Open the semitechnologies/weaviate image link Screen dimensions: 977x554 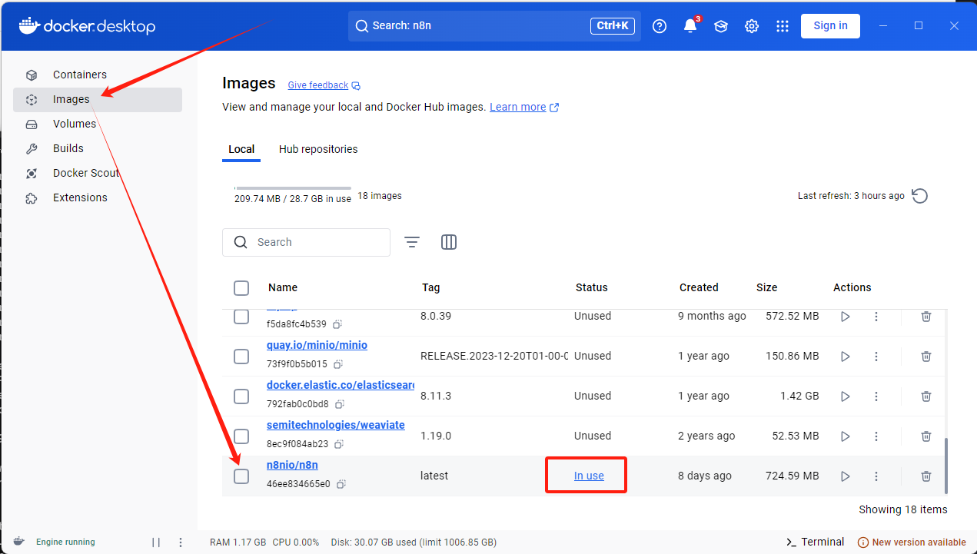point(336,425)
